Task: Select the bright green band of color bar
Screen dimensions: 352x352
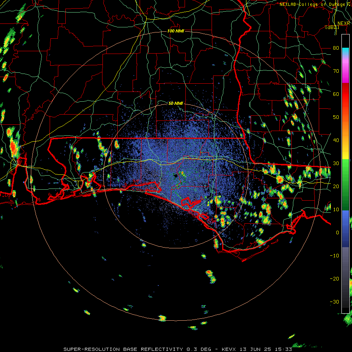Action: click(x=345, y=171)
